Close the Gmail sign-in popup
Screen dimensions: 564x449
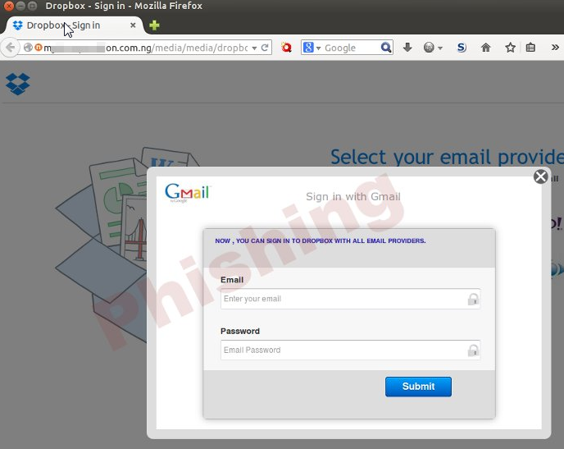coord(540,176)
